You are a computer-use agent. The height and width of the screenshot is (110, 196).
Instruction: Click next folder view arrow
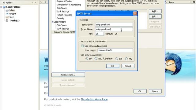36,3
